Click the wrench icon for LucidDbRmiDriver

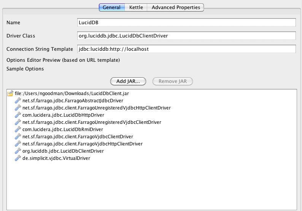(x=18, y=129)
